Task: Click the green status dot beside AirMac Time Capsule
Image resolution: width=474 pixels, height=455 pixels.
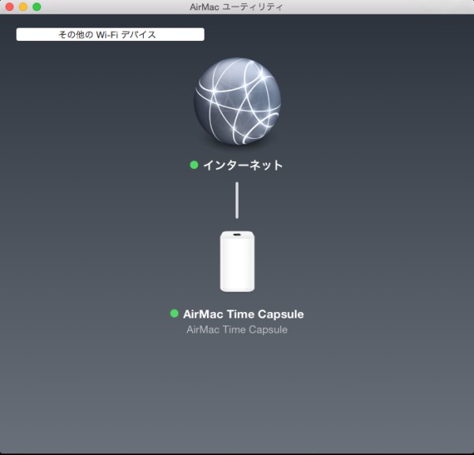Action: click(175, 314)
